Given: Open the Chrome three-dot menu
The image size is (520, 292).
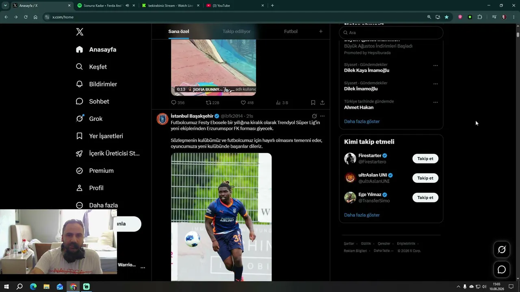Looking at the screenshot, I should (514, 17).
